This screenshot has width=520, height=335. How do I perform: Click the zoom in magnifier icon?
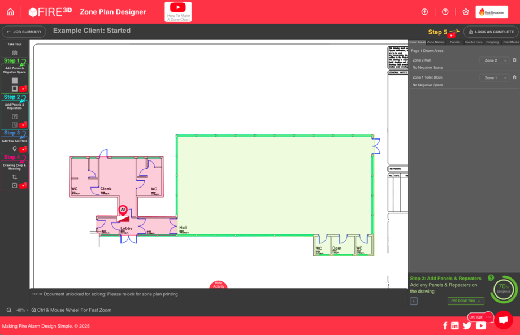(33, 310)
